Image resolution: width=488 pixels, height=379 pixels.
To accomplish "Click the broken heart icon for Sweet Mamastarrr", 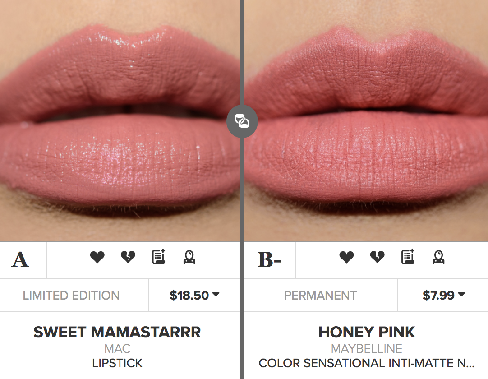I will (128, 257).
